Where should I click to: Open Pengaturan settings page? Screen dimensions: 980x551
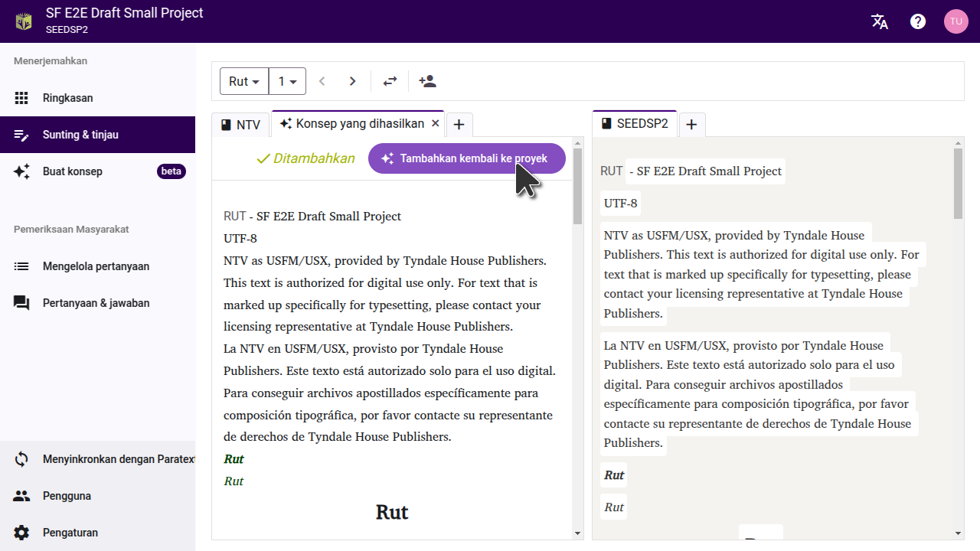tap(70, 533)
